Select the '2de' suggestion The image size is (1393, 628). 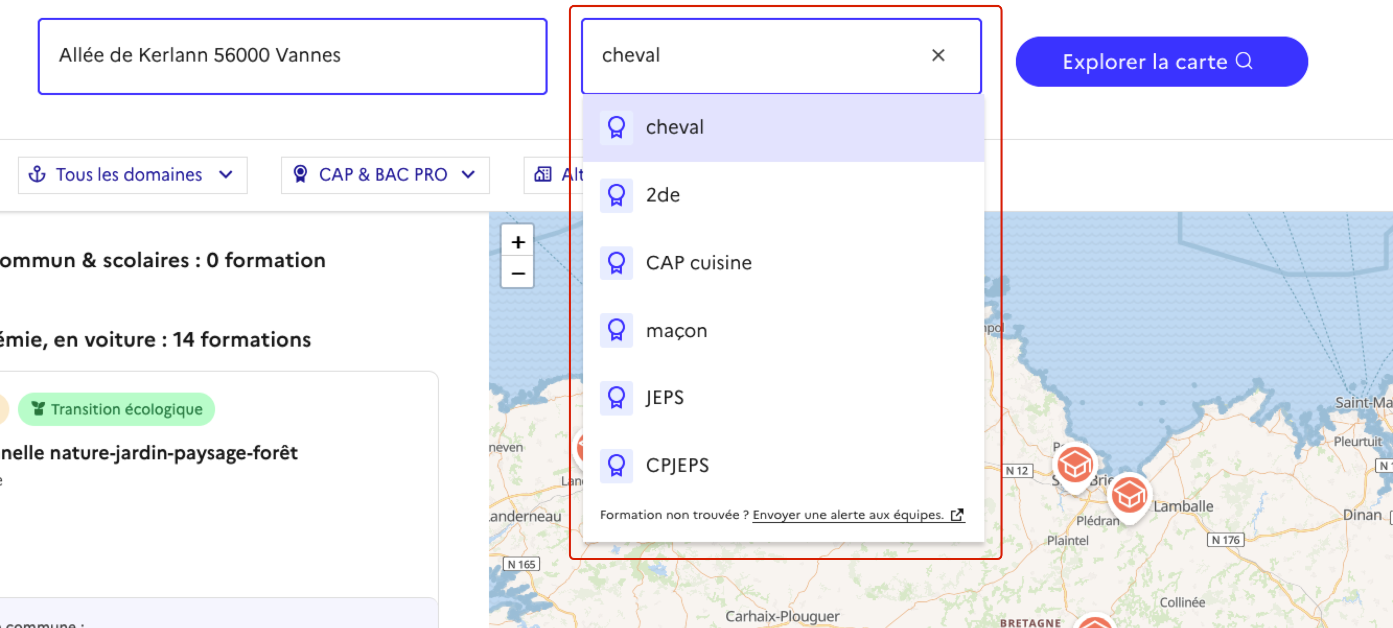click(x=664, y=195)
